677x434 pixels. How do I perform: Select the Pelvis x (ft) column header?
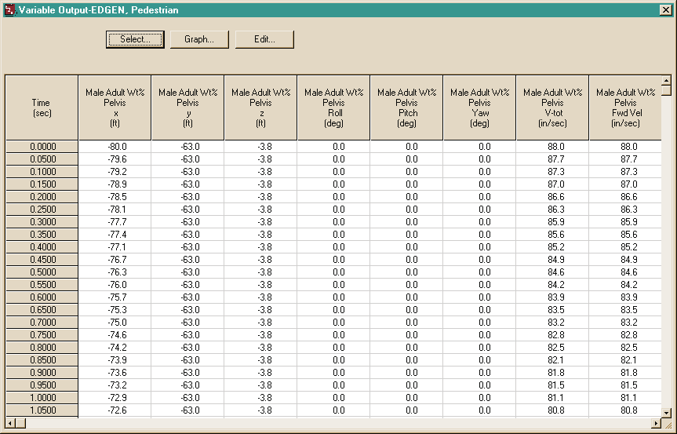pyautogui.click(x=115, y=108)
